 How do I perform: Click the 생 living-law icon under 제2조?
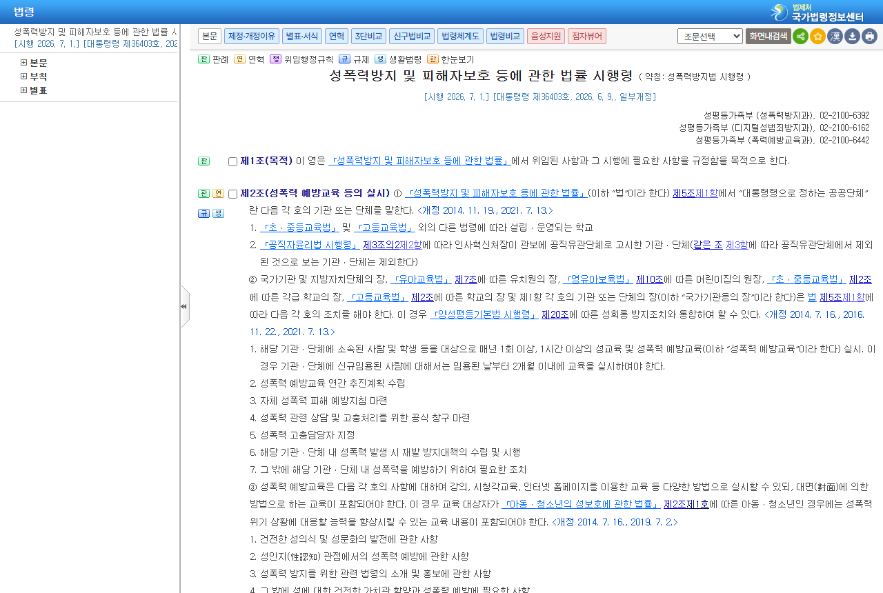(218, 214)
